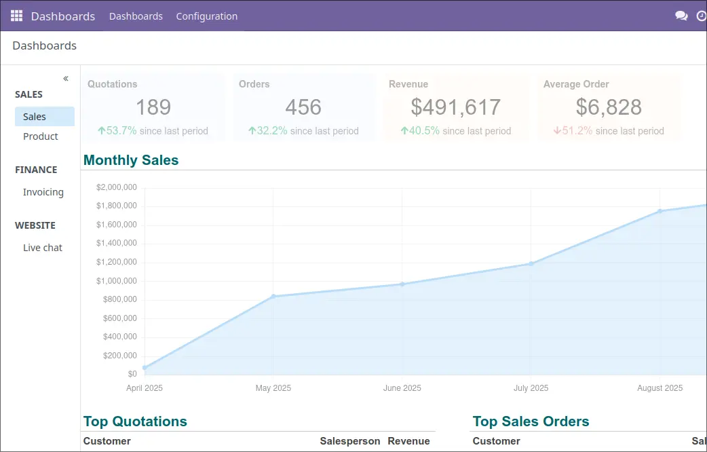Click the July 2025 data point on chart
The width and height of the screenshot is (707, 452).
(531, 263)
